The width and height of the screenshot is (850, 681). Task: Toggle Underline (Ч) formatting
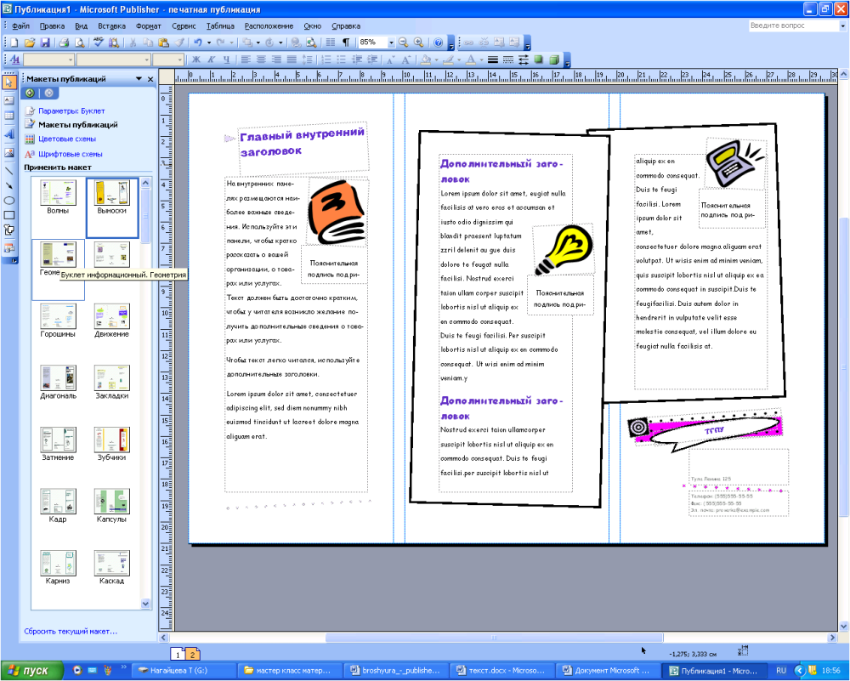pos(226,60)
